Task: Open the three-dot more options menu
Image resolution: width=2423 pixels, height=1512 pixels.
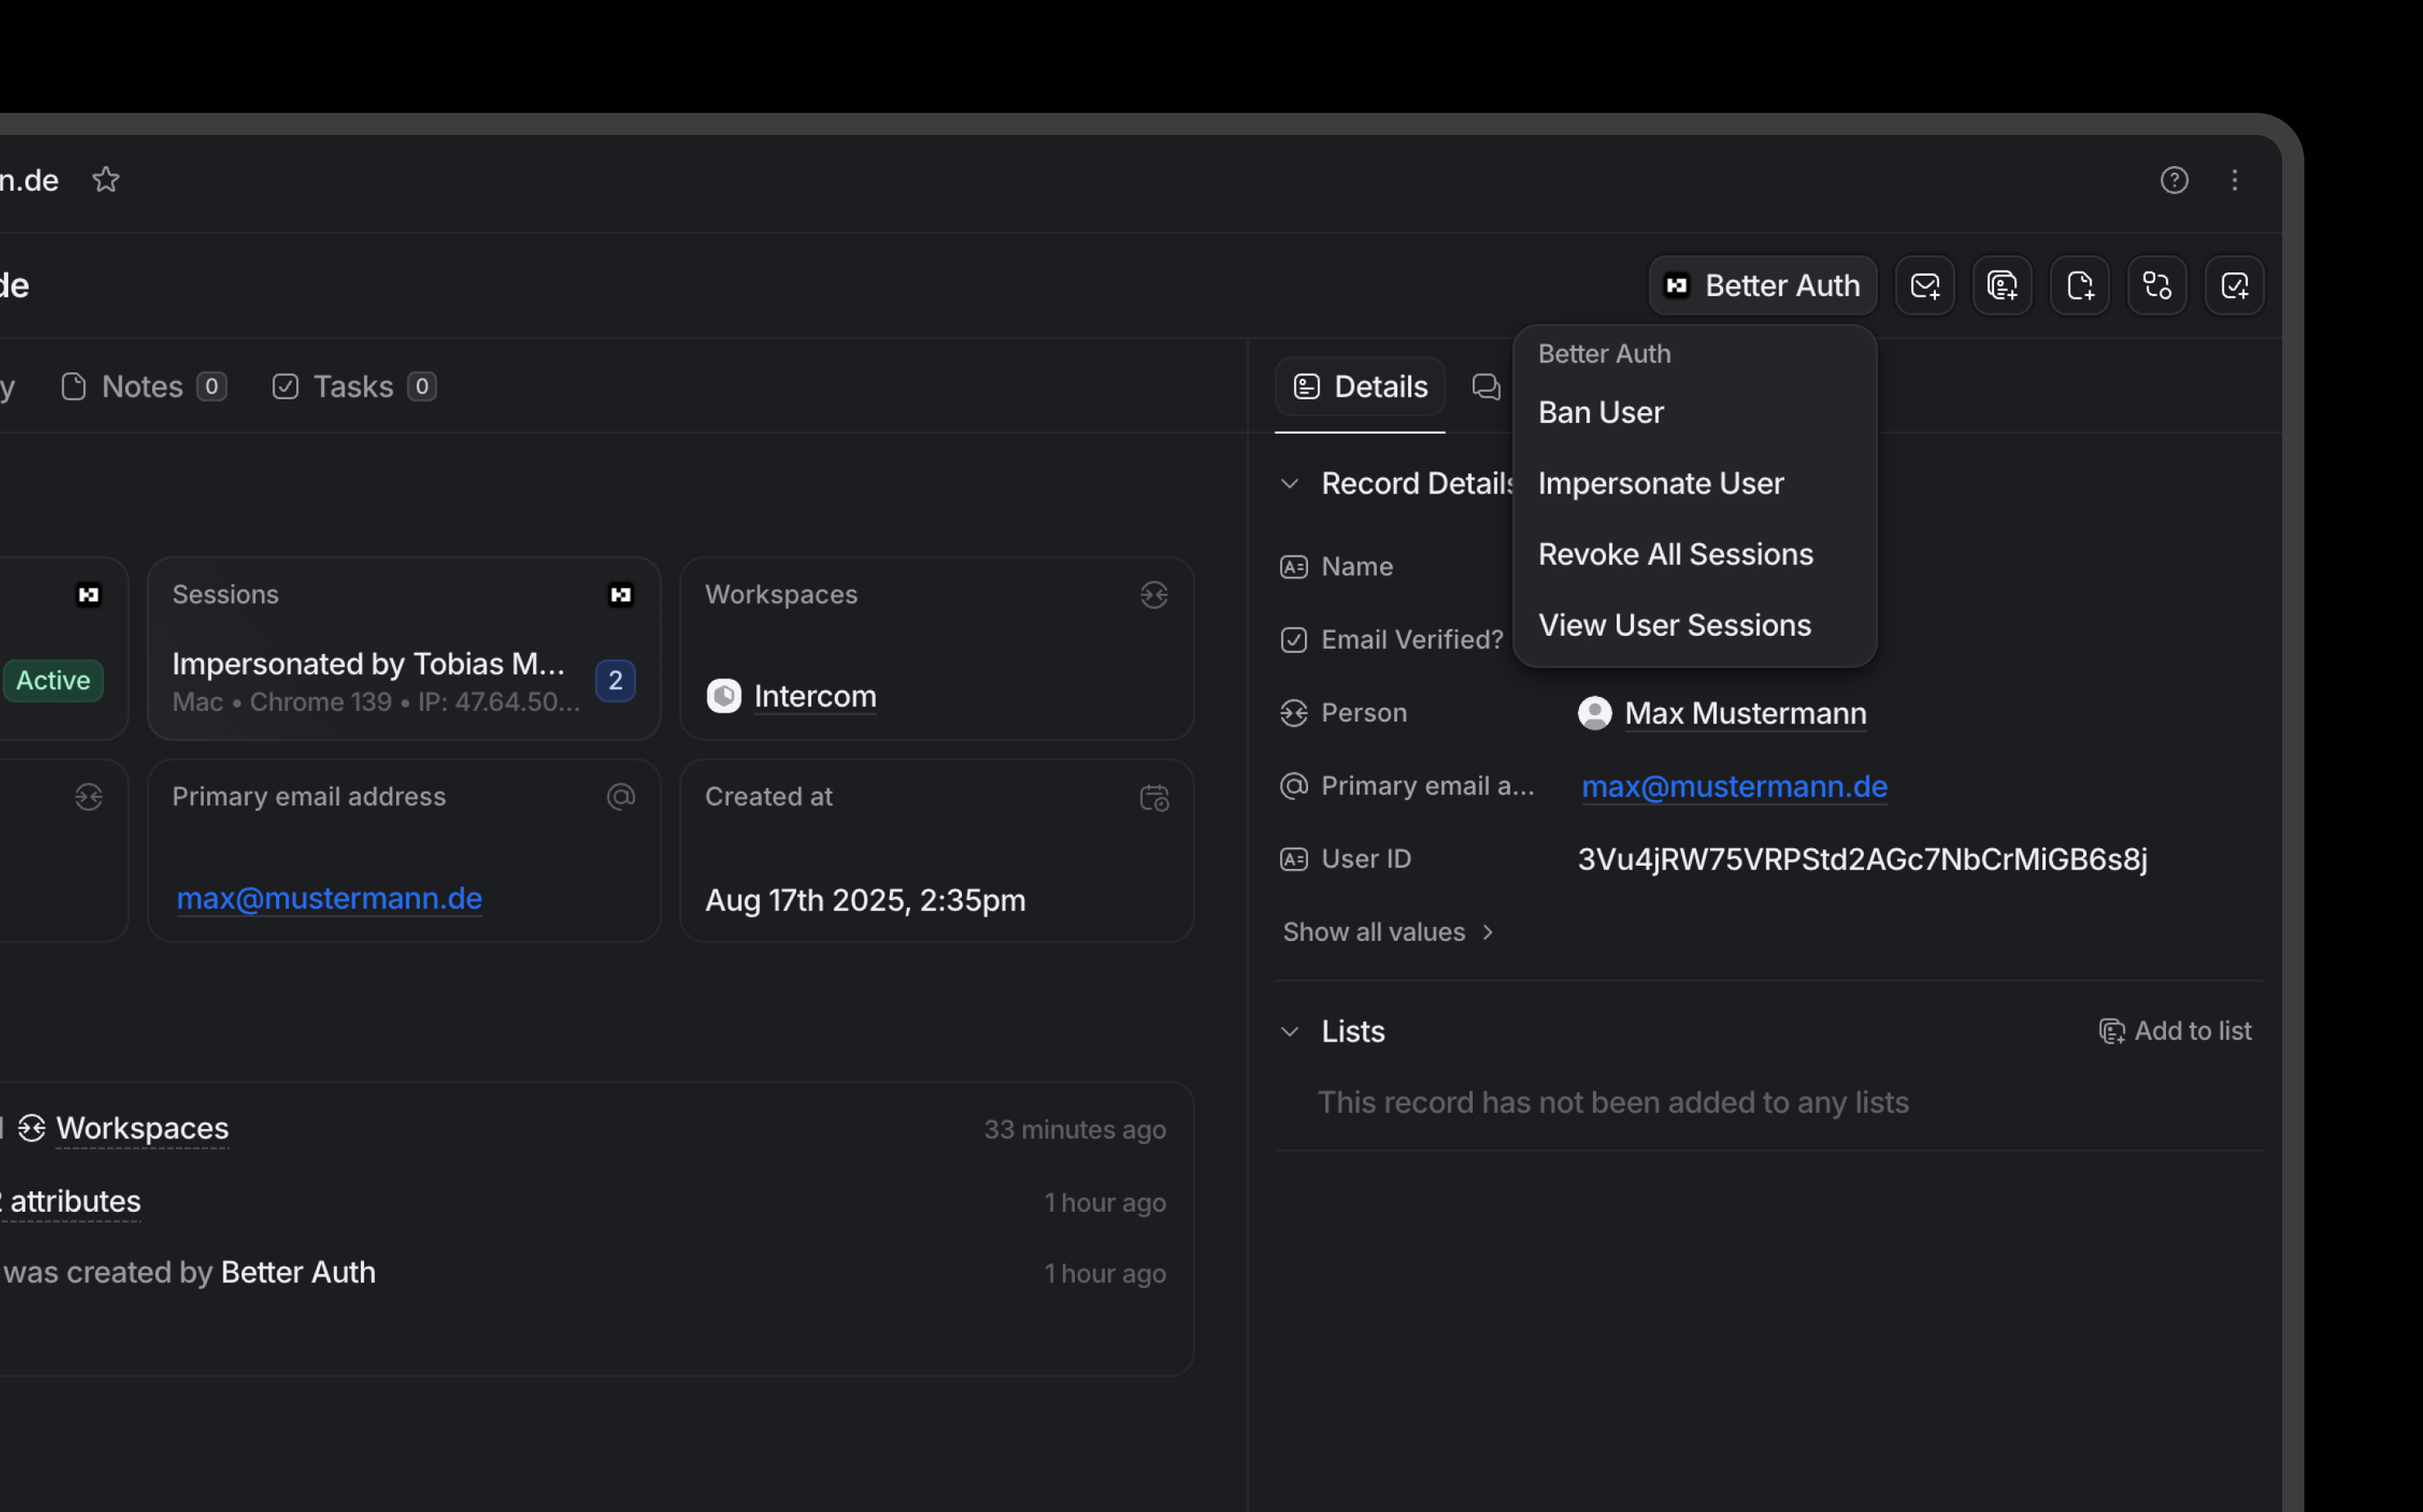Action: coord(2234,180)
